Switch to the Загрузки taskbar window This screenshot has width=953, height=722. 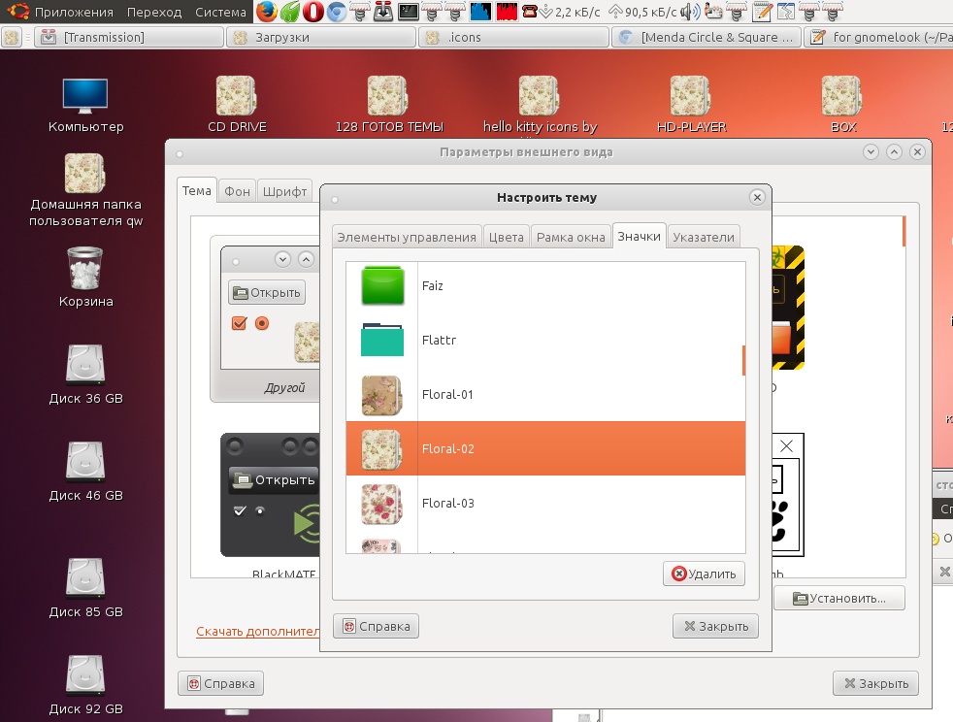point(321,37)
